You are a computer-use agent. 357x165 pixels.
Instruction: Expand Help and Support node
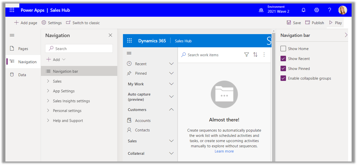(x=48, y=121)
